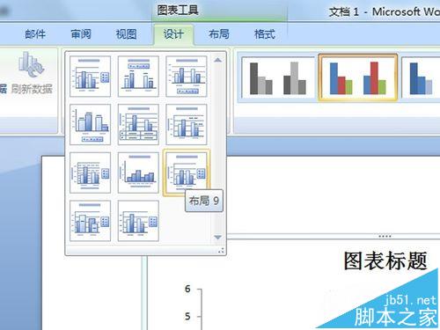Screen dimensions: 440x330
Task: Open the 视图 (View) tab
Action: point(127,34)
